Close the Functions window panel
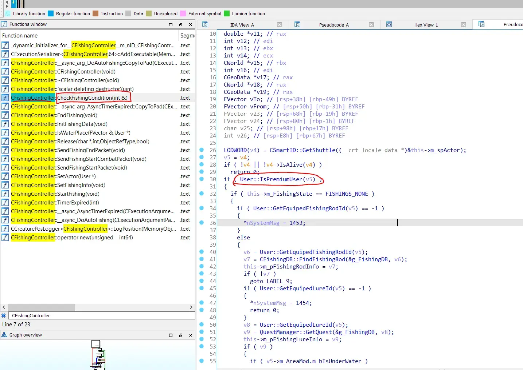523x370 pixels. pyautogui.click(x=191, y=24)
